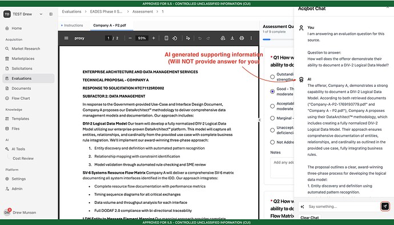The image size is (394, 225).
Task: Rotate the PDF counterclockwise
Action: tap(175, 38)
